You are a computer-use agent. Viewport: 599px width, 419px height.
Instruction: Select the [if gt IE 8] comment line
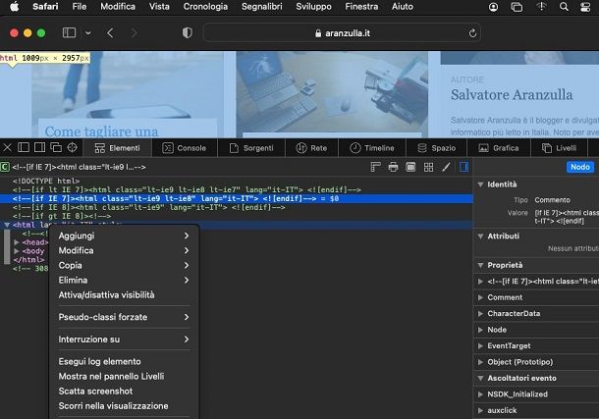click(62, 216)
